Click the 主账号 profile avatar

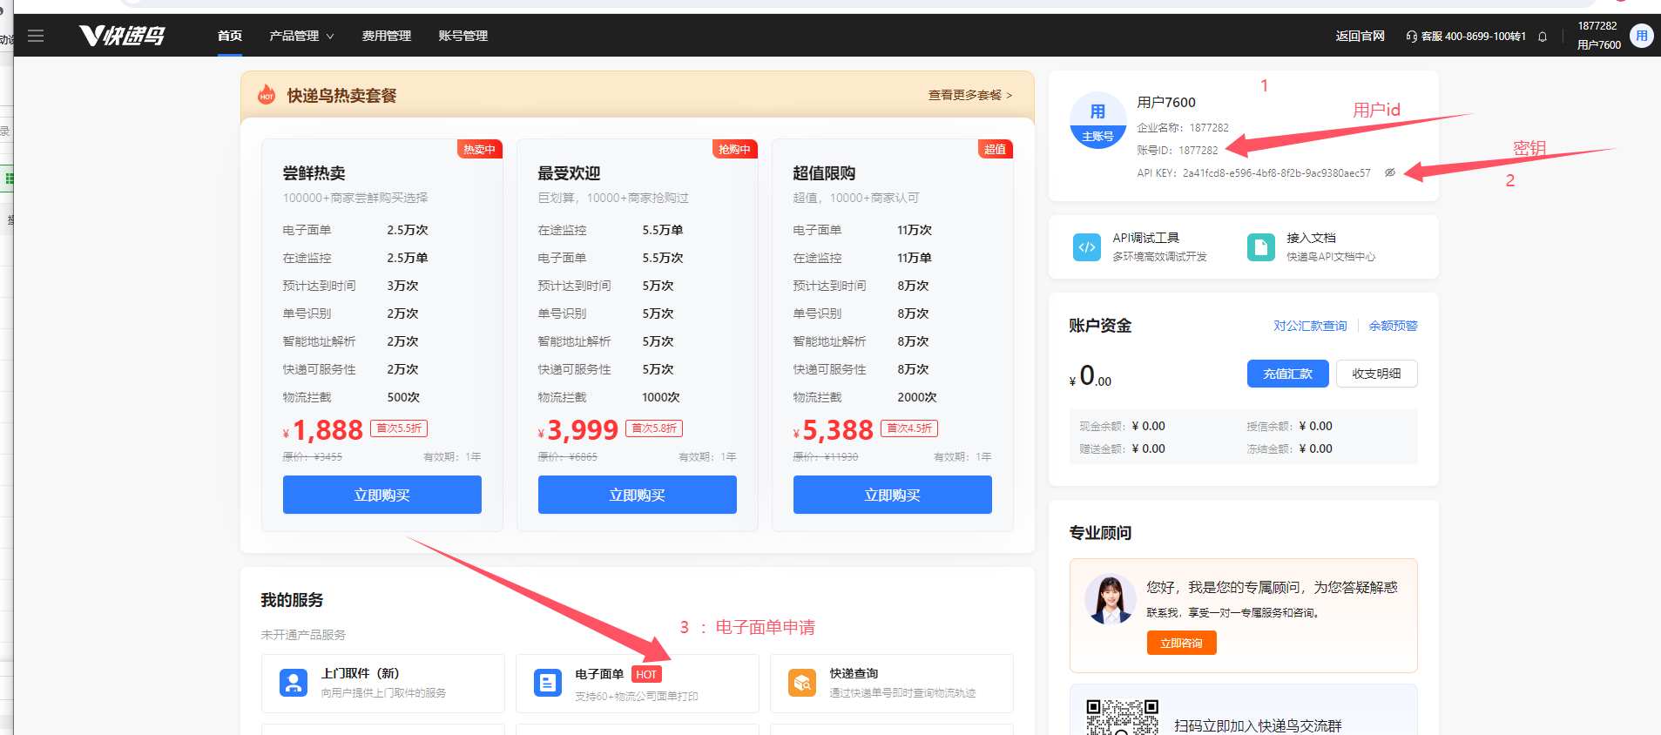click(x=1097, y=120)
